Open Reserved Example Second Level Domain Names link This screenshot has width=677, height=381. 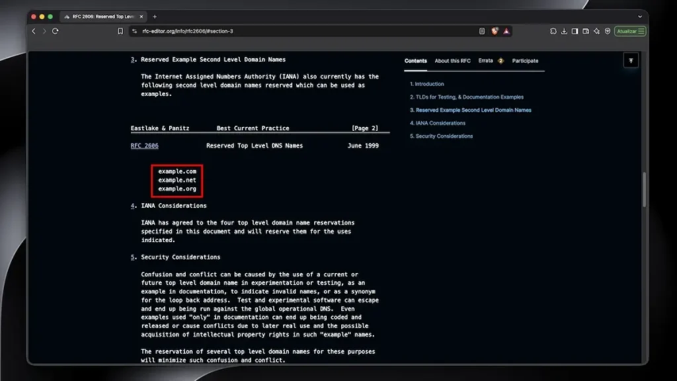coord(470,110)
